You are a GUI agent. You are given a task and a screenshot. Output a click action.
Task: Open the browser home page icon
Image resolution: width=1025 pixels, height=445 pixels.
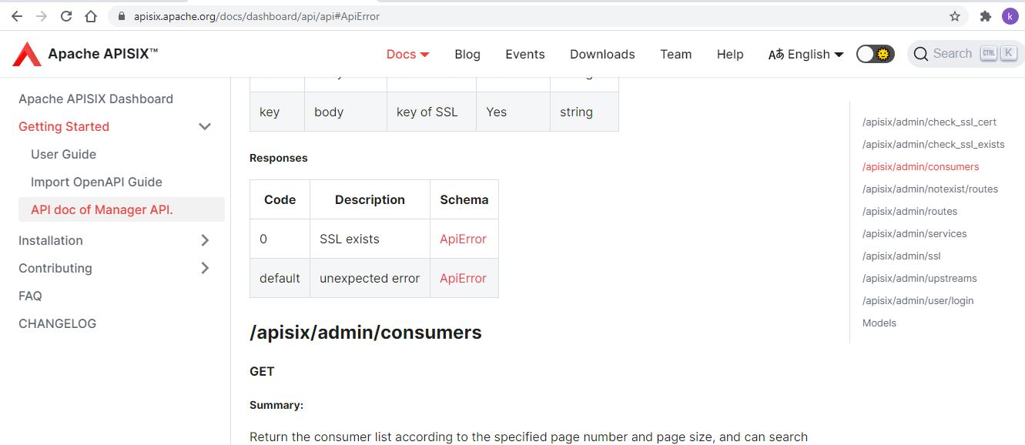coord(91,16)
